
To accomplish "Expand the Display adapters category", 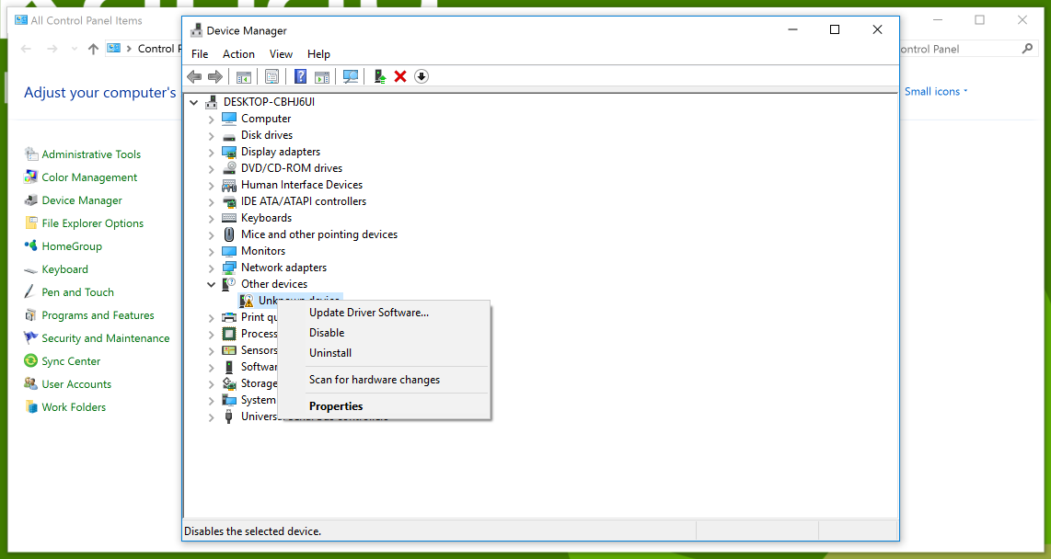I will tap(211, 153).
